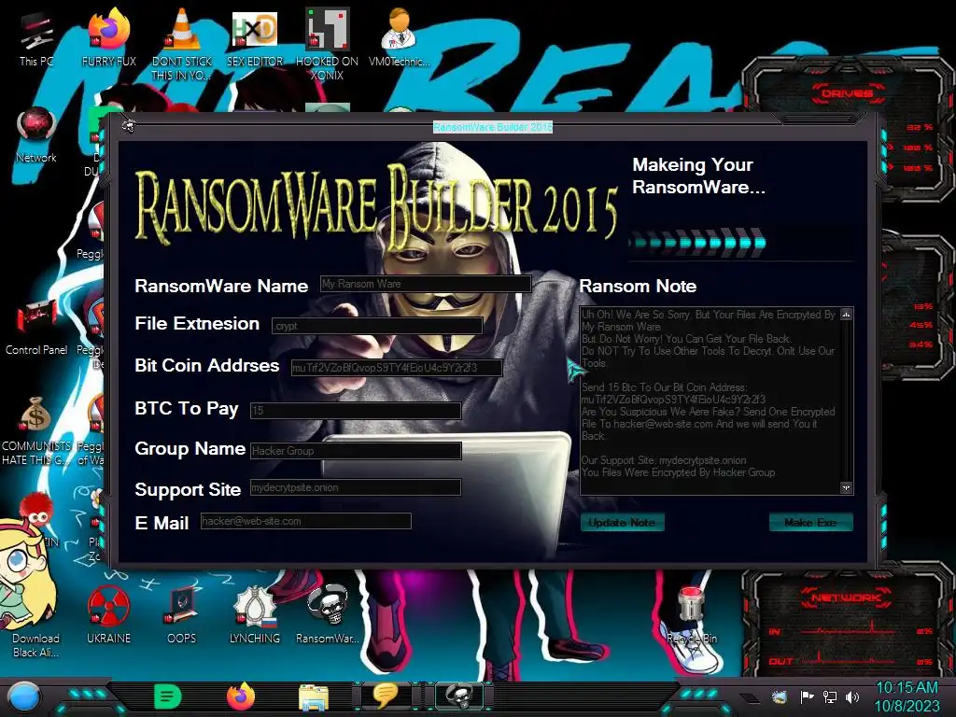The height and width of the screenshot is (717, 956).
Task: Click the tray icon left of the flag
Action: [780, 696]
